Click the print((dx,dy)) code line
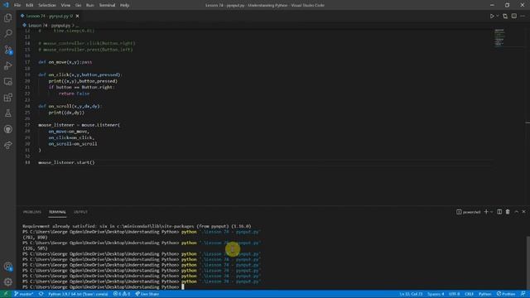 click(x=66, y=113)
